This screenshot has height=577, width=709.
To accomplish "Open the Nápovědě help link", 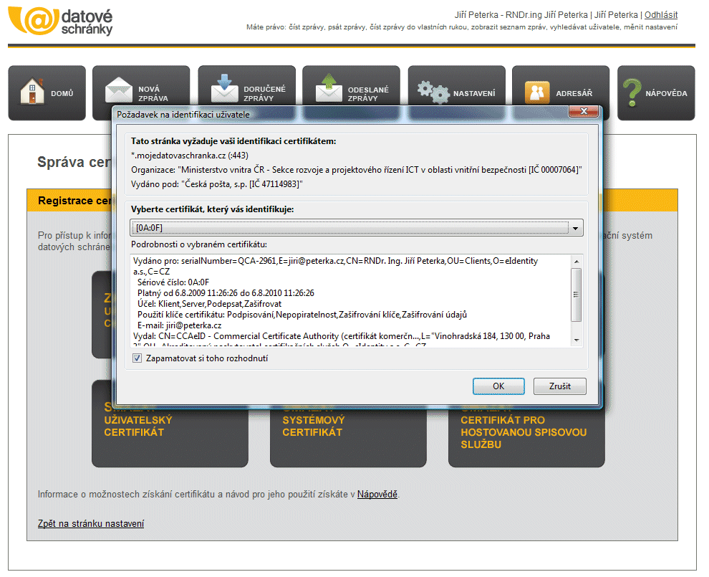I will 377,494.
